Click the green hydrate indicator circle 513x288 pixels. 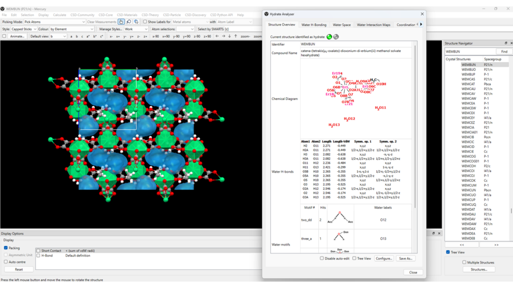(330, 37)
